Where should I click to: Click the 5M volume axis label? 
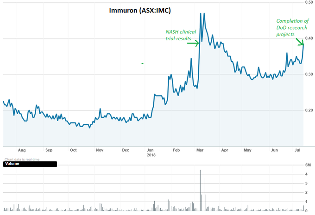(308, 165)
